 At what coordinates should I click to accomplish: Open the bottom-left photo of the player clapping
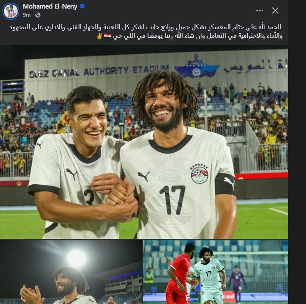pyautogui.click(x=71, y=272)
